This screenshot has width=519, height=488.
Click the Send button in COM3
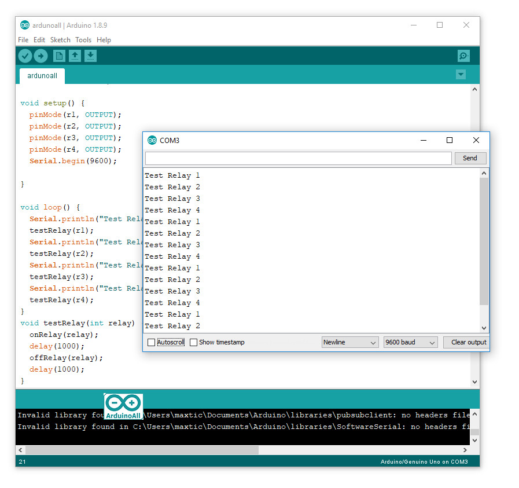coord(470,158)
